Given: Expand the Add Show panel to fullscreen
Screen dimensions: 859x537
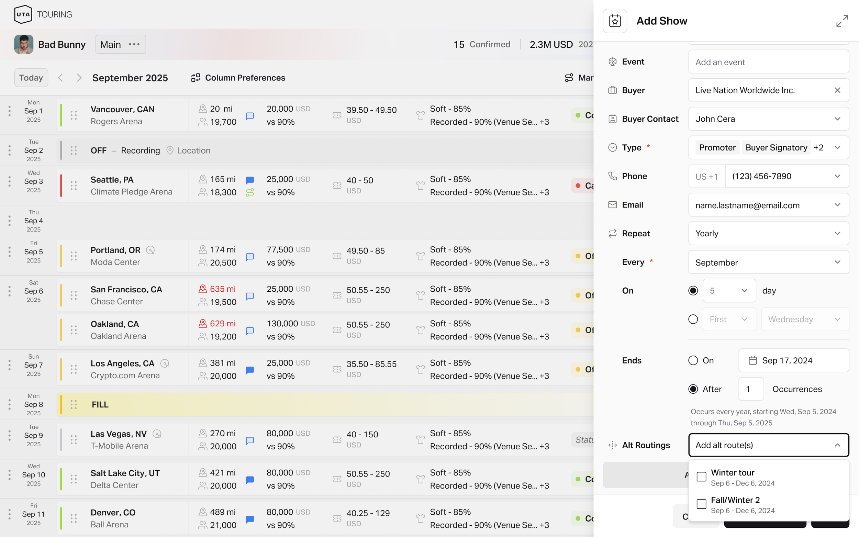Looking at the screenshot, I should (x=841, y=21).
